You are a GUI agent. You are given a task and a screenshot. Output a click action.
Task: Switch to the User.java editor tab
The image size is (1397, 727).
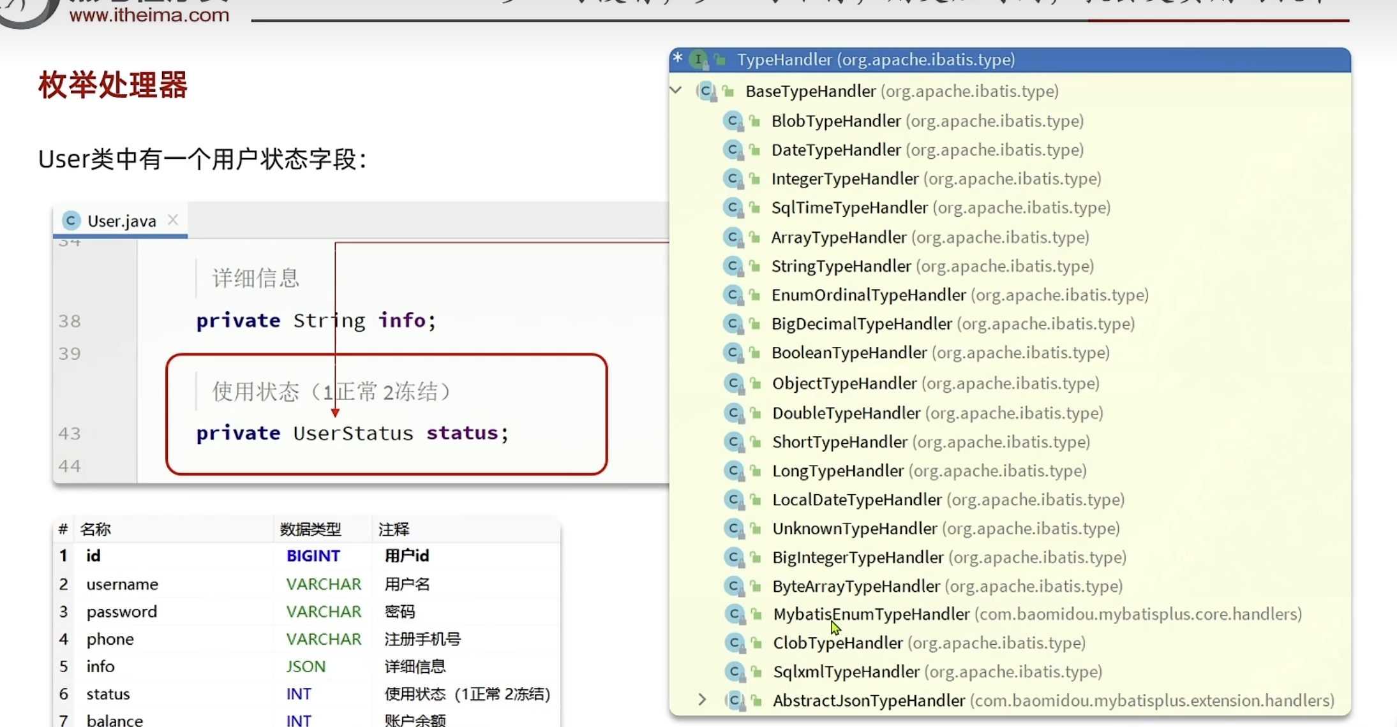click(x=121, y=221)
